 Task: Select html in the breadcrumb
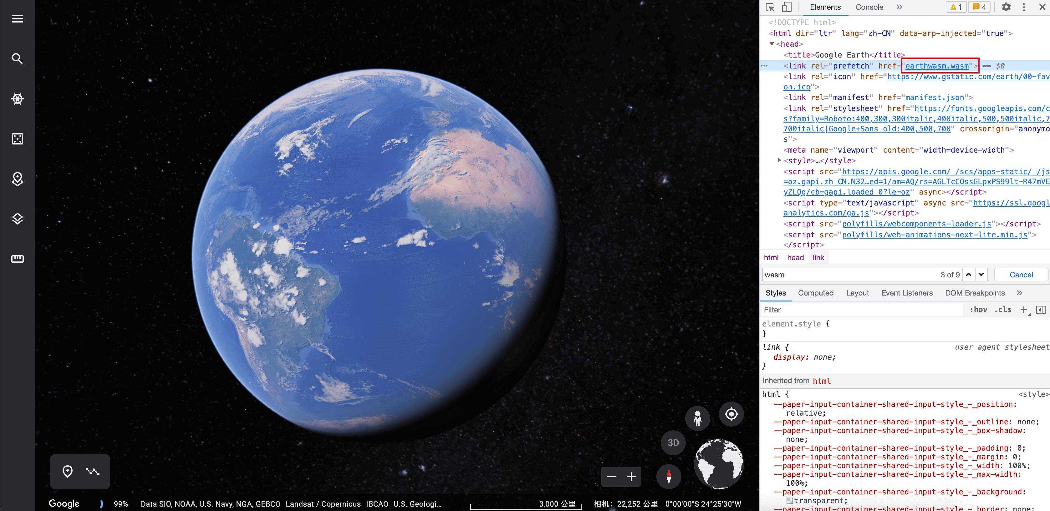pyautogui.click(x=771, y=258)
